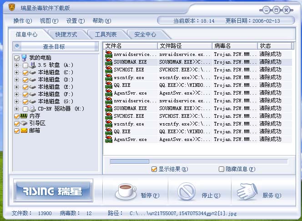Uncheck the 内存 checkbox
302x221 pixels.
(x=17, y=116)
